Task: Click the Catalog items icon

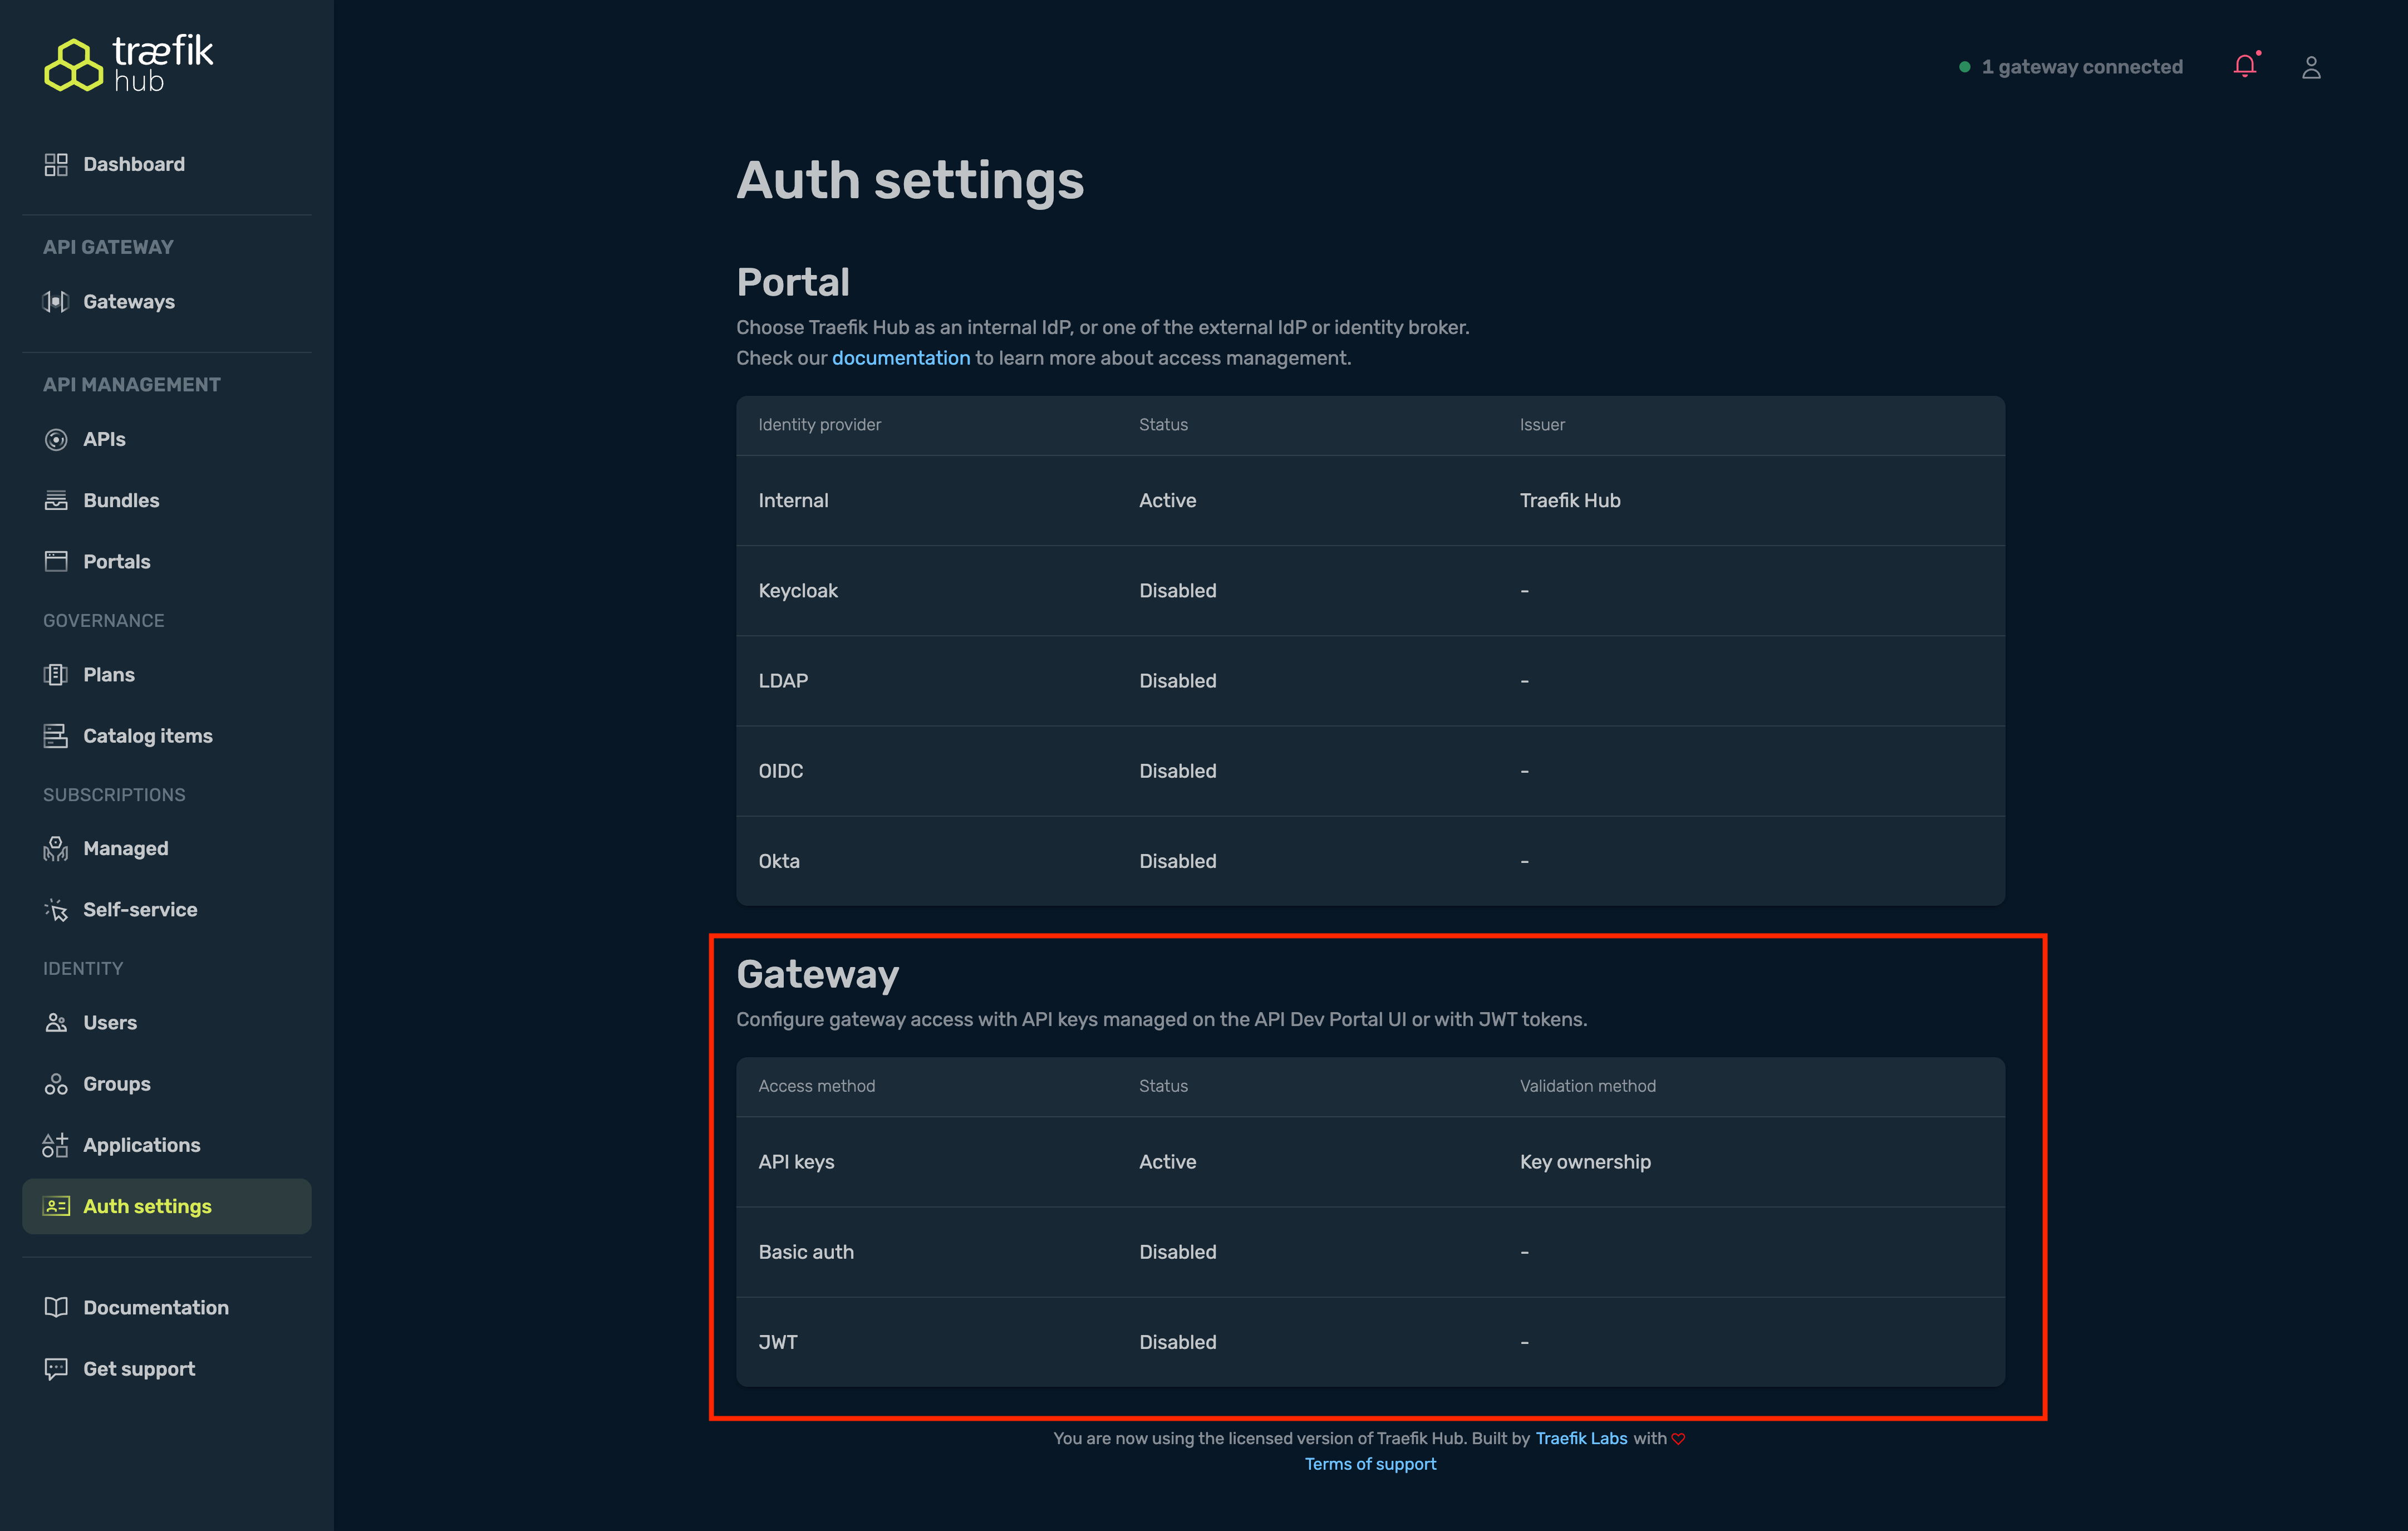Action: [x=56, y=735]
